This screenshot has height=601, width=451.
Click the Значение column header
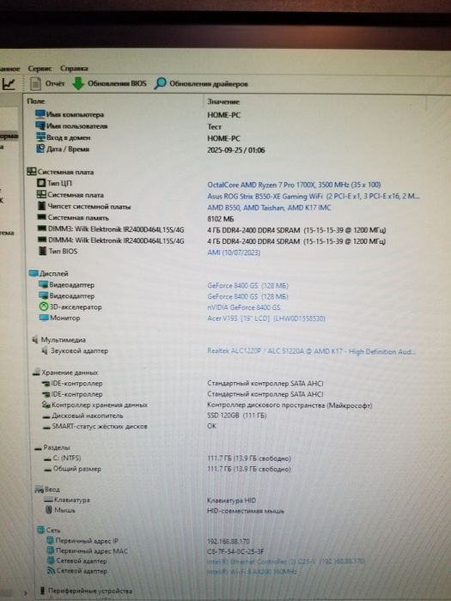(x=223, y=101)
